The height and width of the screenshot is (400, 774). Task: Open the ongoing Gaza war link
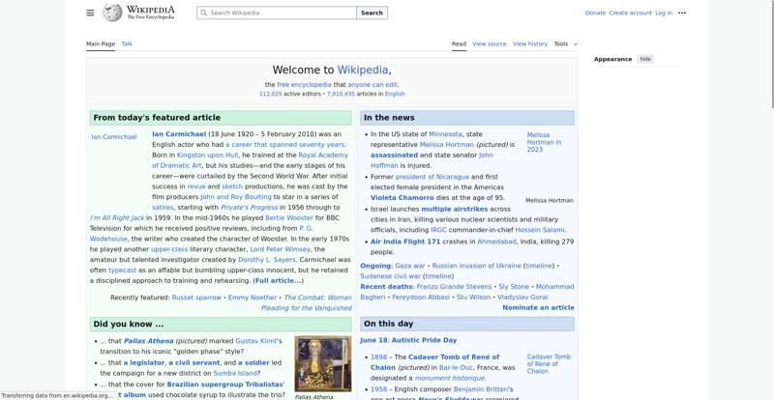409,266
